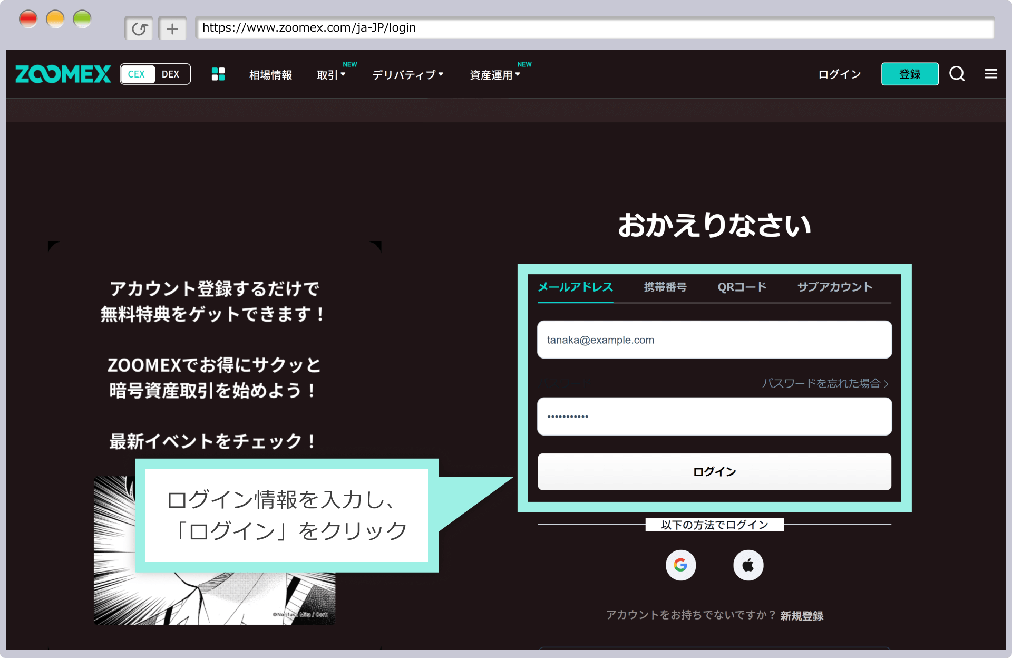The width and height of the screenshot is (1012, 658).
Task: Sign in with the Google icon
Action: click(x=680, y=565)
